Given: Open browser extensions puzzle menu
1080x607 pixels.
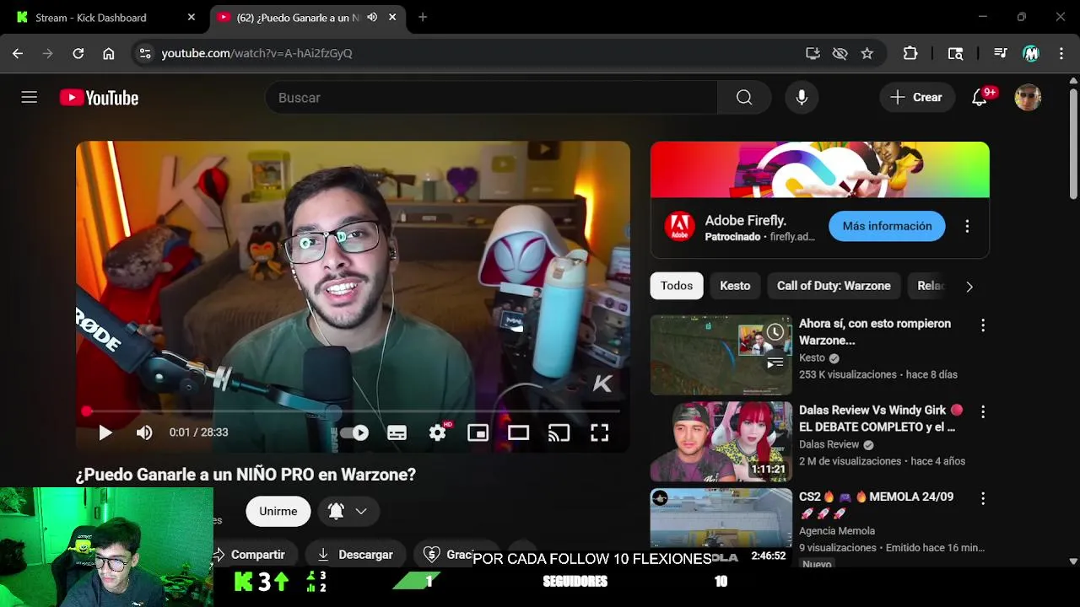Looking at the screenshot, I should (x=910, y=53).
